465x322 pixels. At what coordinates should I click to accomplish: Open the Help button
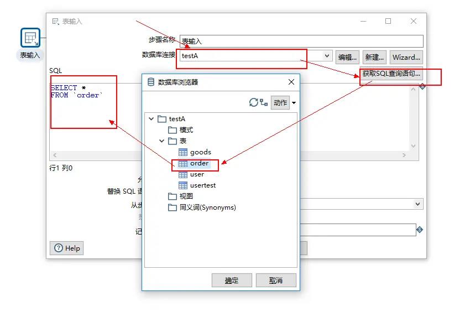[66, 248]
